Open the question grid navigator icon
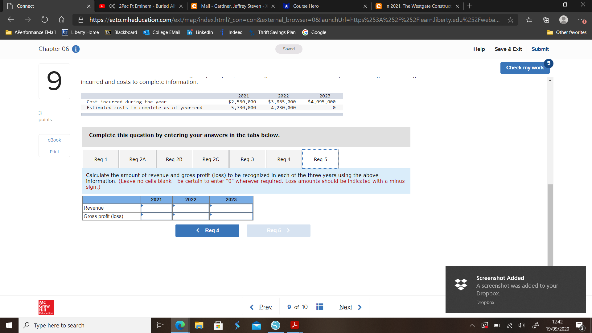This screenshot has height=333, width=592. tap(320, 307)
